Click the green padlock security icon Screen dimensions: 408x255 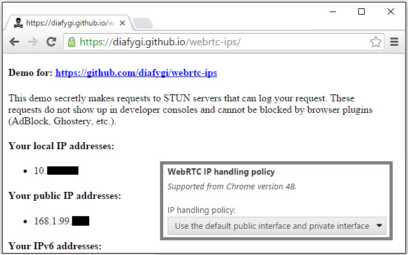tap(72, 42)
